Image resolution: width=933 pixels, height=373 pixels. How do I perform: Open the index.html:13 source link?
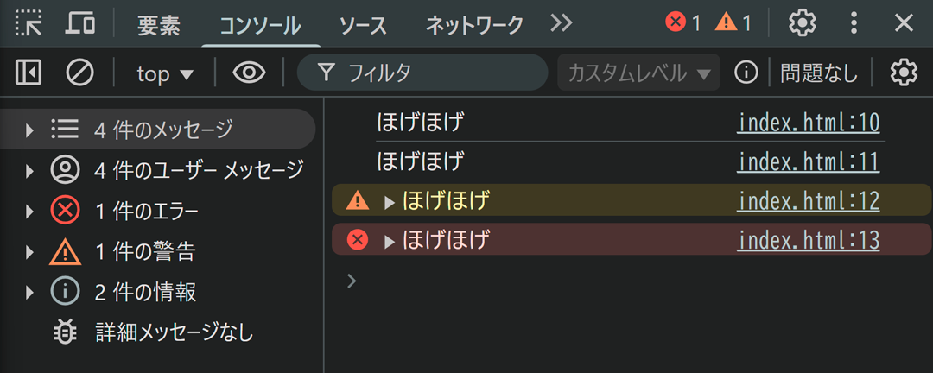tap(809, 240)
